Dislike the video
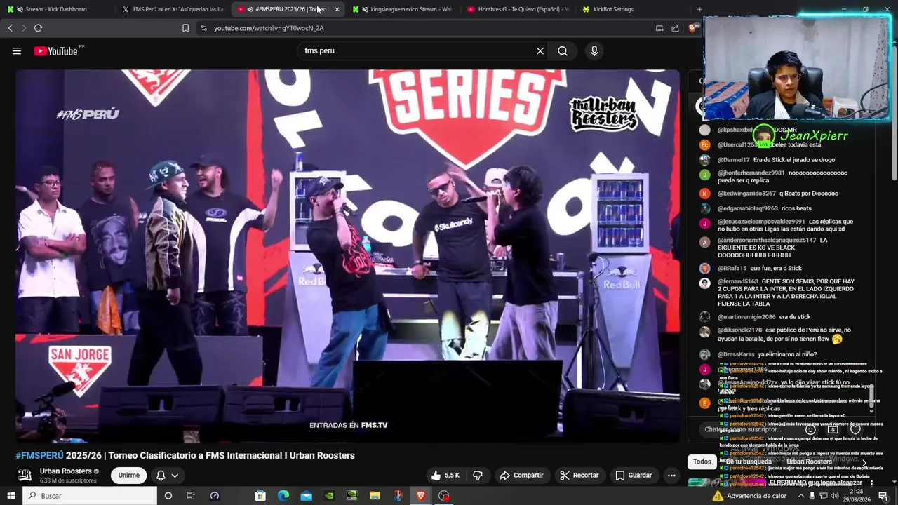Image resolution: width=898 pixels, height=505 pixels. coord(478,476)
